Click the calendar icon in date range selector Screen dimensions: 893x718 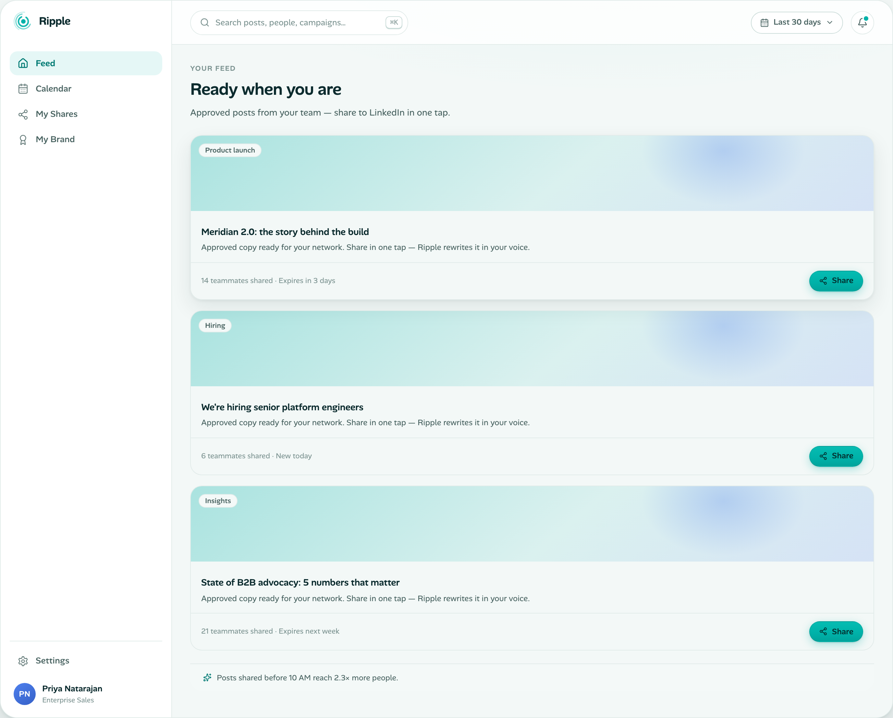point(764,22)
